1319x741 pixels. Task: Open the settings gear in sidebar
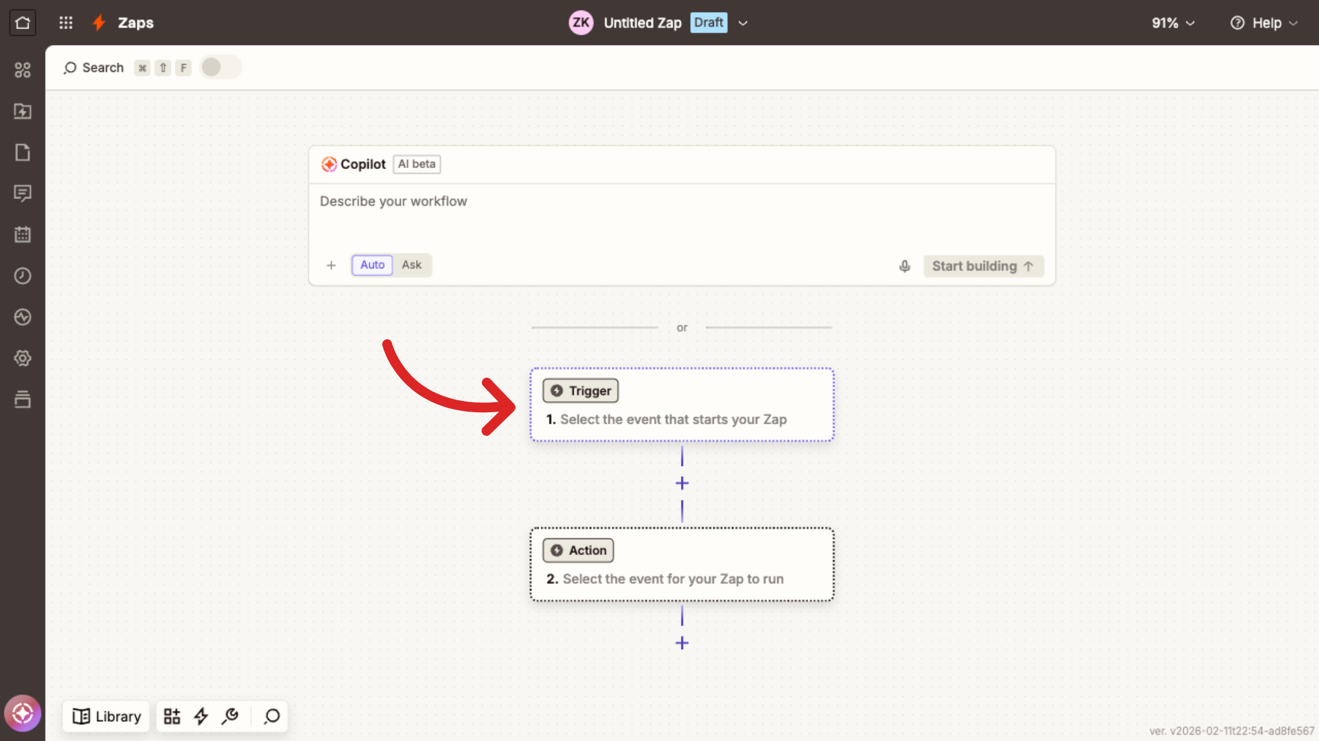pos(23,358)
